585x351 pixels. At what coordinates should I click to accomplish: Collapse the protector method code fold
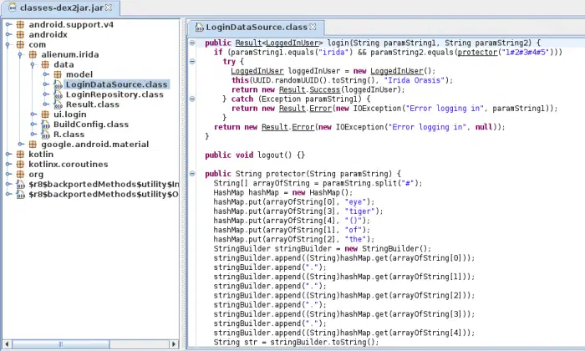point(192,174)
